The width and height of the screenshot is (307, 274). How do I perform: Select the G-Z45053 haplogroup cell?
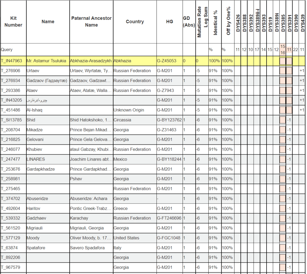[x=167, y=61]
